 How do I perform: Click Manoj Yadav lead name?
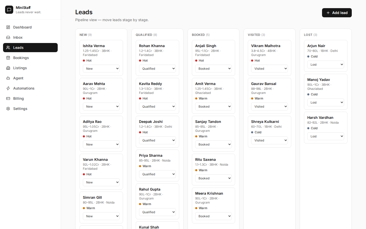[318, 80]
